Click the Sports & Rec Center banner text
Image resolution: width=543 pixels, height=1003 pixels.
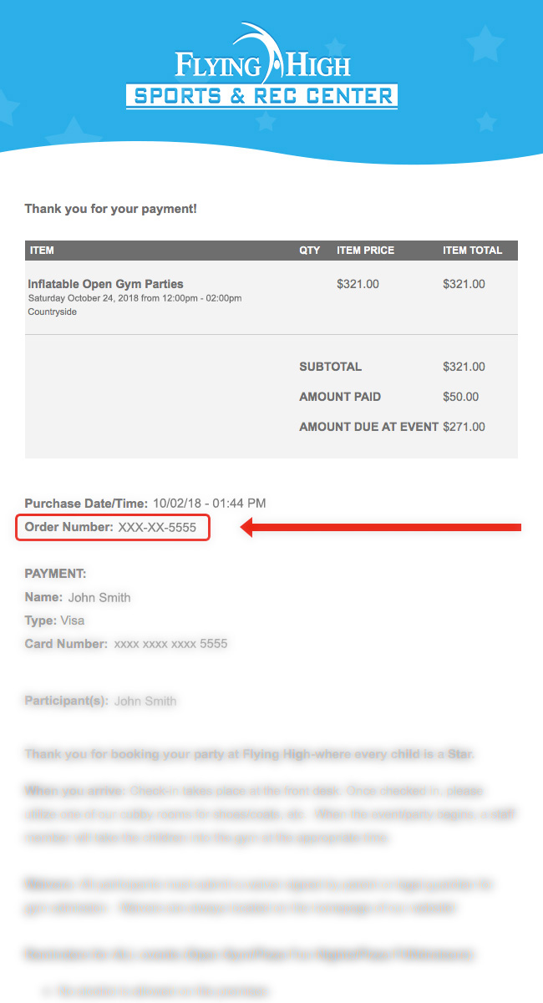pos(262,96)
